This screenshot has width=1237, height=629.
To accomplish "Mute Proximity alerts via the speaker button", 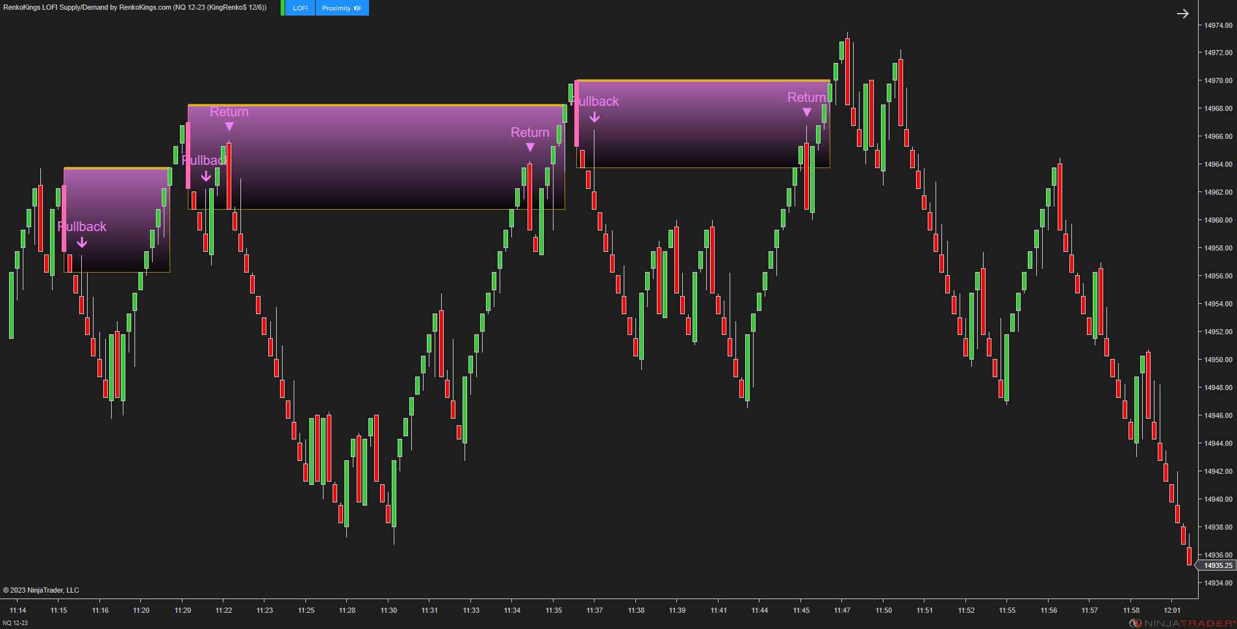I will click(x=358, y=8).
